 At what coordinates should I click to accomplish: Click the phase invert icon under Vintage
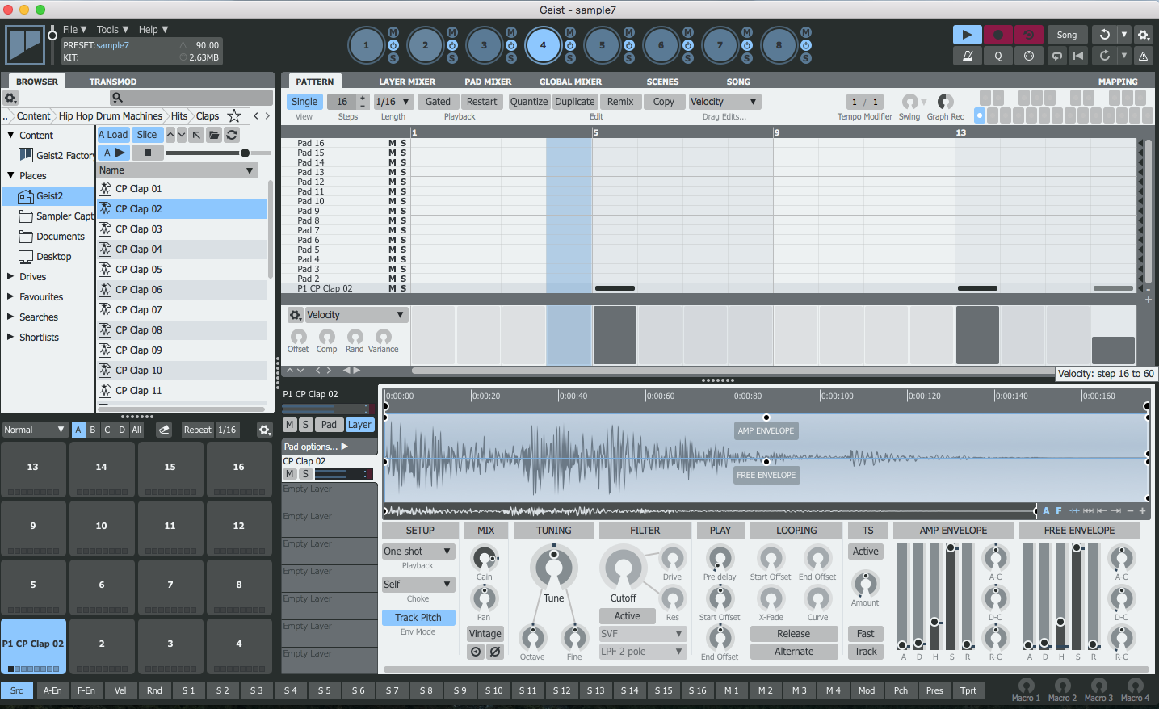(495, 652)
